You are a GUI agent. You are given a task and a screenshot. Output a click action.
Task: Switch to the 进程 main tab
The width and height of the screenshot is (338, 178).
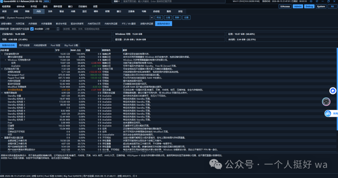16,11
